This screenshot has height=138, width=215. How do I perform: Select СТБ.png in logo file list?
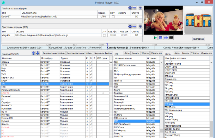[x=187, y=76]
